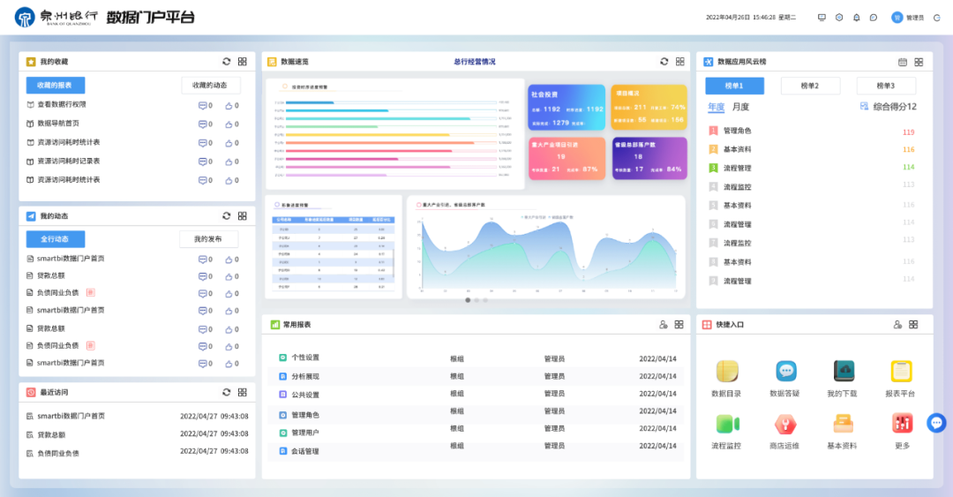Open grid layout icon in 我的动态 panel

click(243, 216)
